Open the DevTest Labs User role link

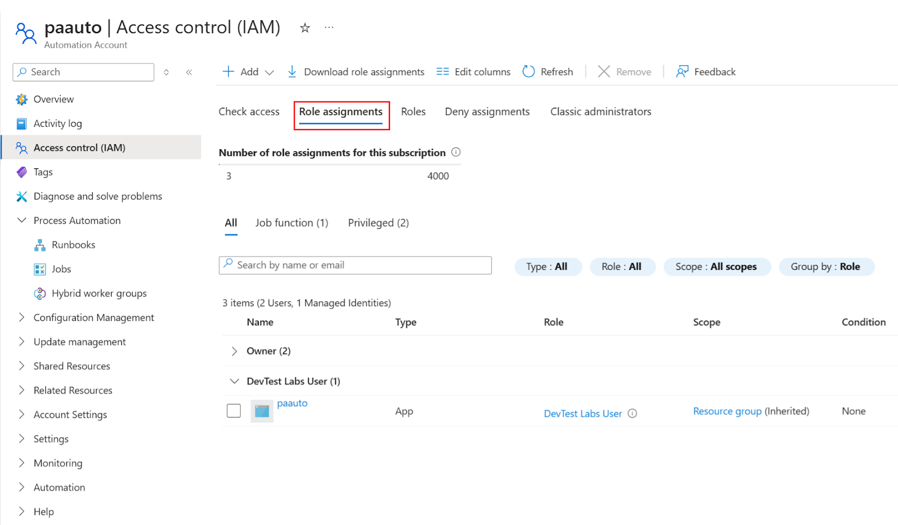[583, 413]
